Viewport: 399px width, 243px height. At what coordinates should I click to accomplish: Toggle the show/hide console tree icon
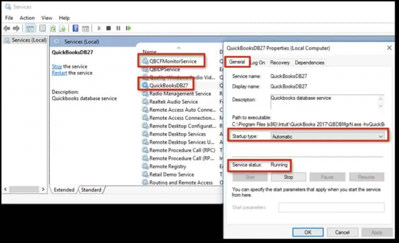(30, 28)
